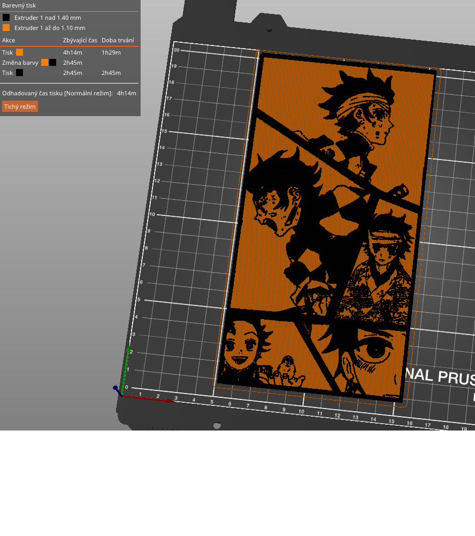Click the 'Extruder 1 nad 1.40 mm' label
The height and width of the screenshot is (536, 475).
[48, 18]
